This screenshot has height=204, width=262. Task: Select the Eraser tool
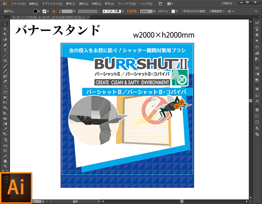(x=5, y=82)
